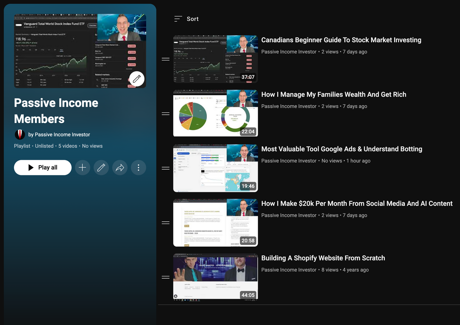Edit the playlist cover thumbnail pencil icon
Viewport: 460px width, 325px height.
pyautogui.click(x=137, y=79)
